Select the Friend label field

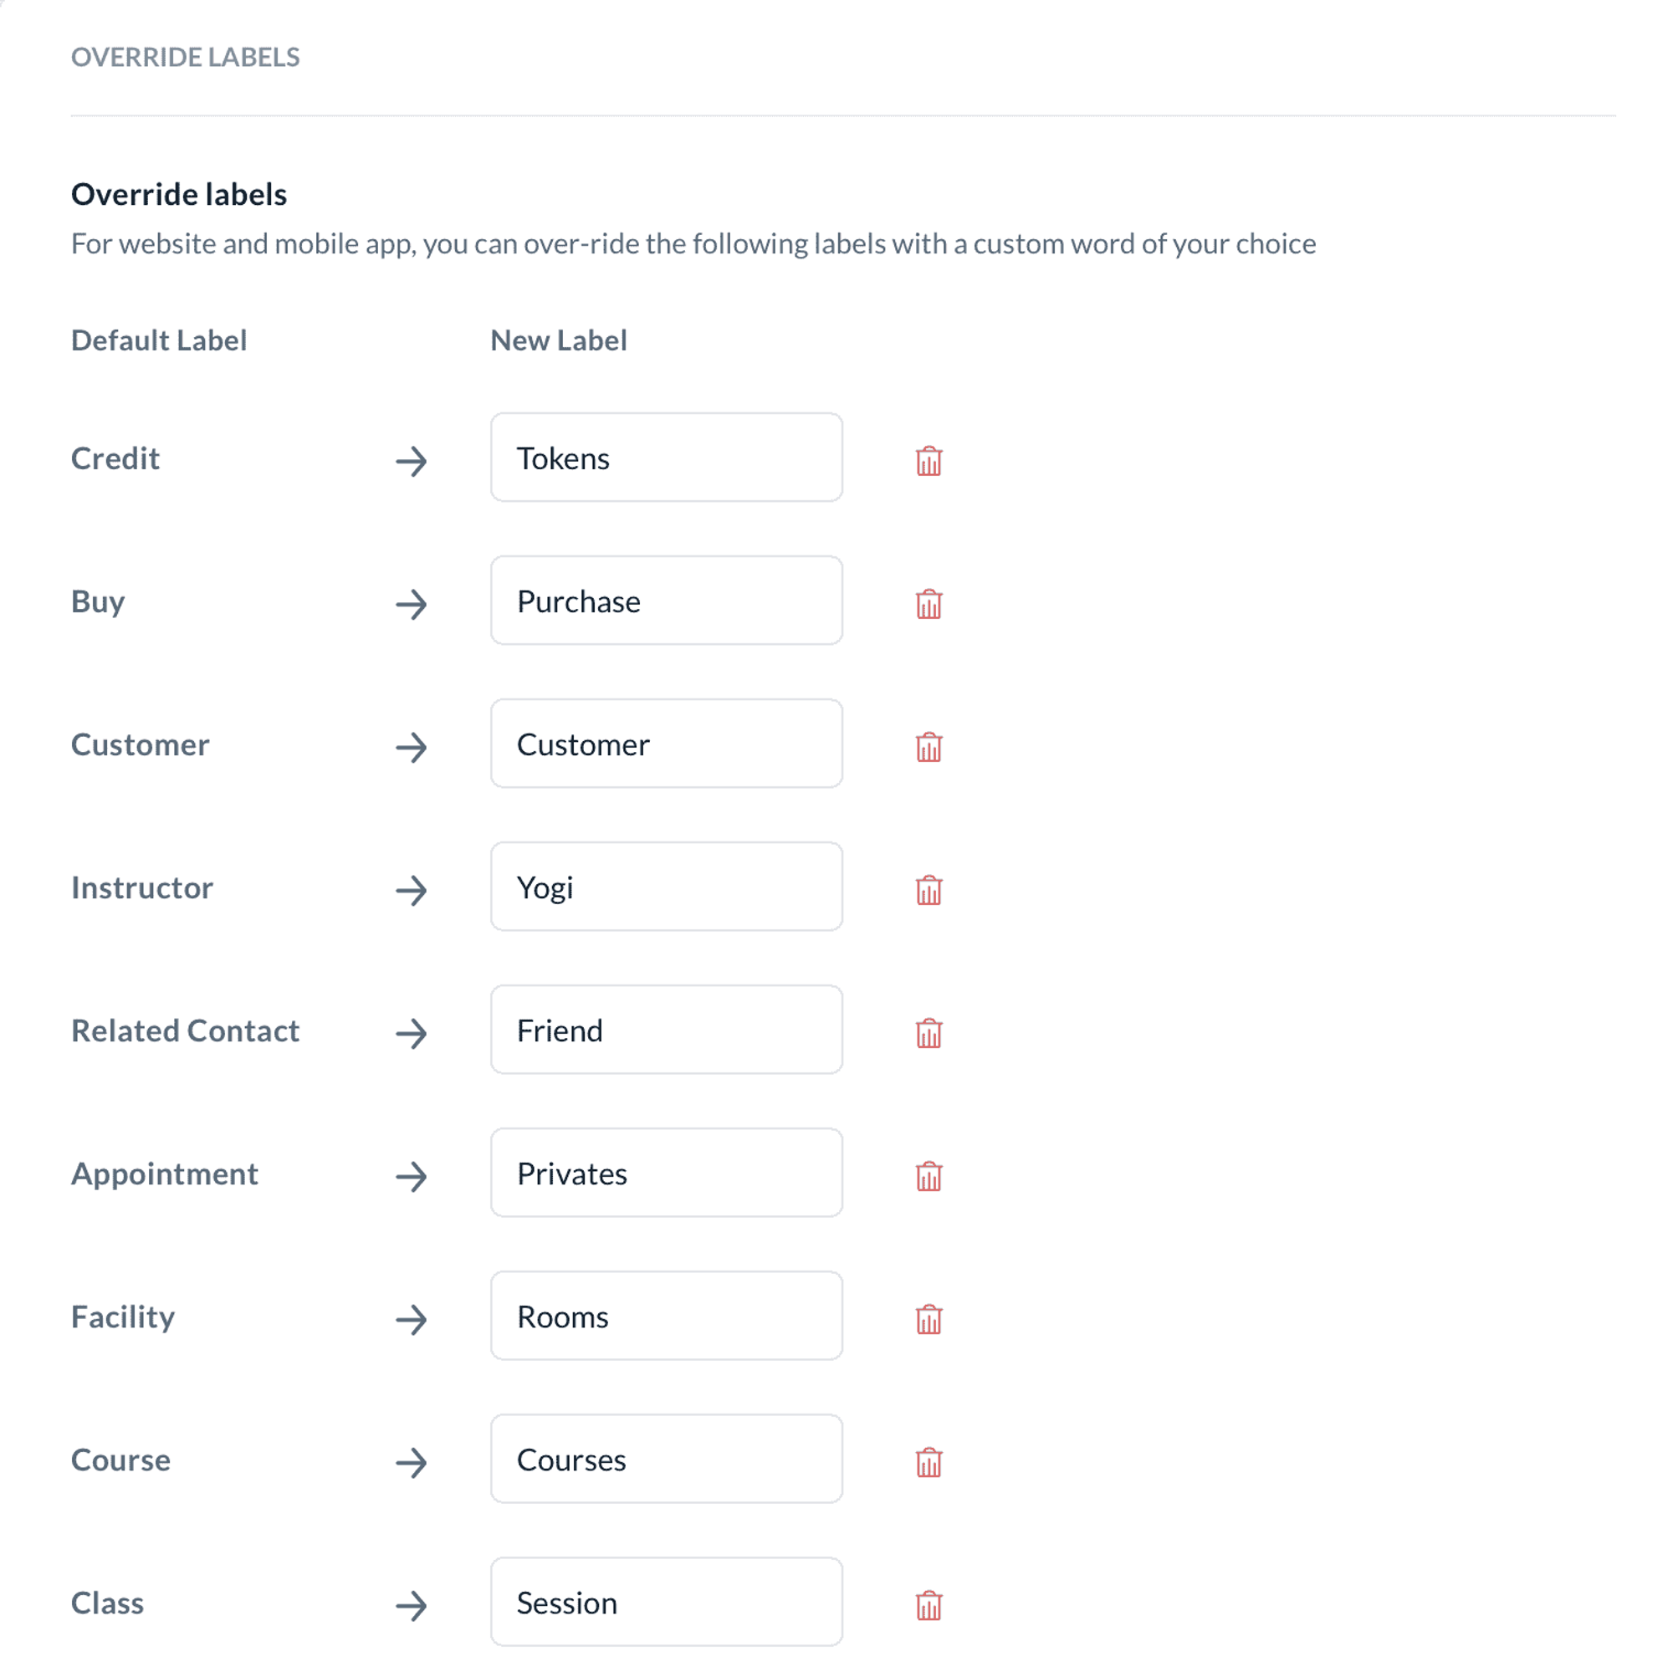pyautogui.click(x=666, y=1030)
